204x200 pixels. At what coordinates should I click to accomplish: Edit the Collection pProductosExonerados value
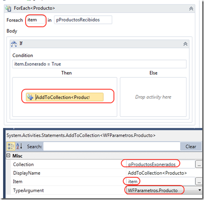pos(161,164)
